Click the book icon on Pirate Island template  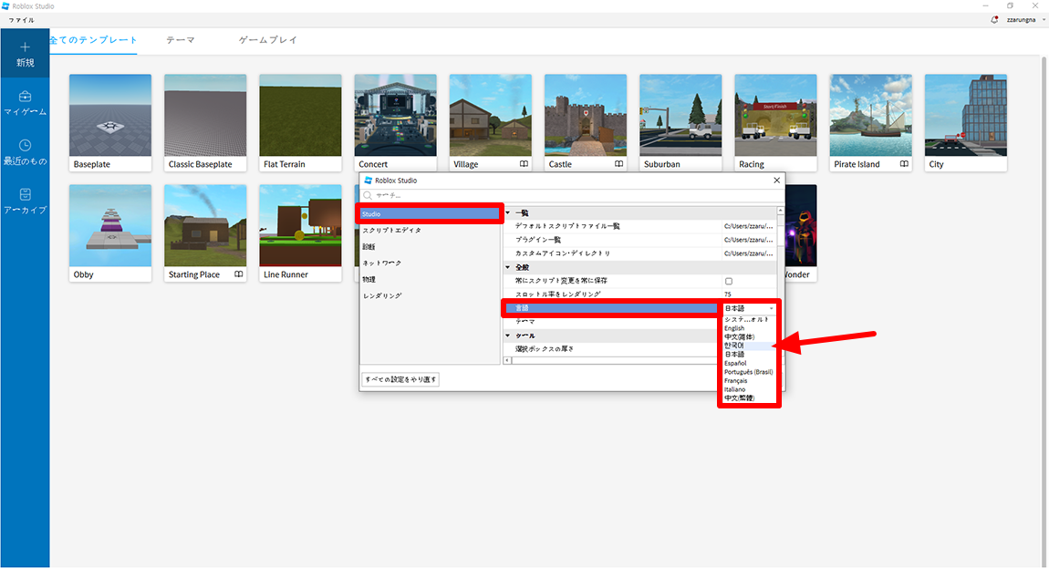tap(904, 164)
